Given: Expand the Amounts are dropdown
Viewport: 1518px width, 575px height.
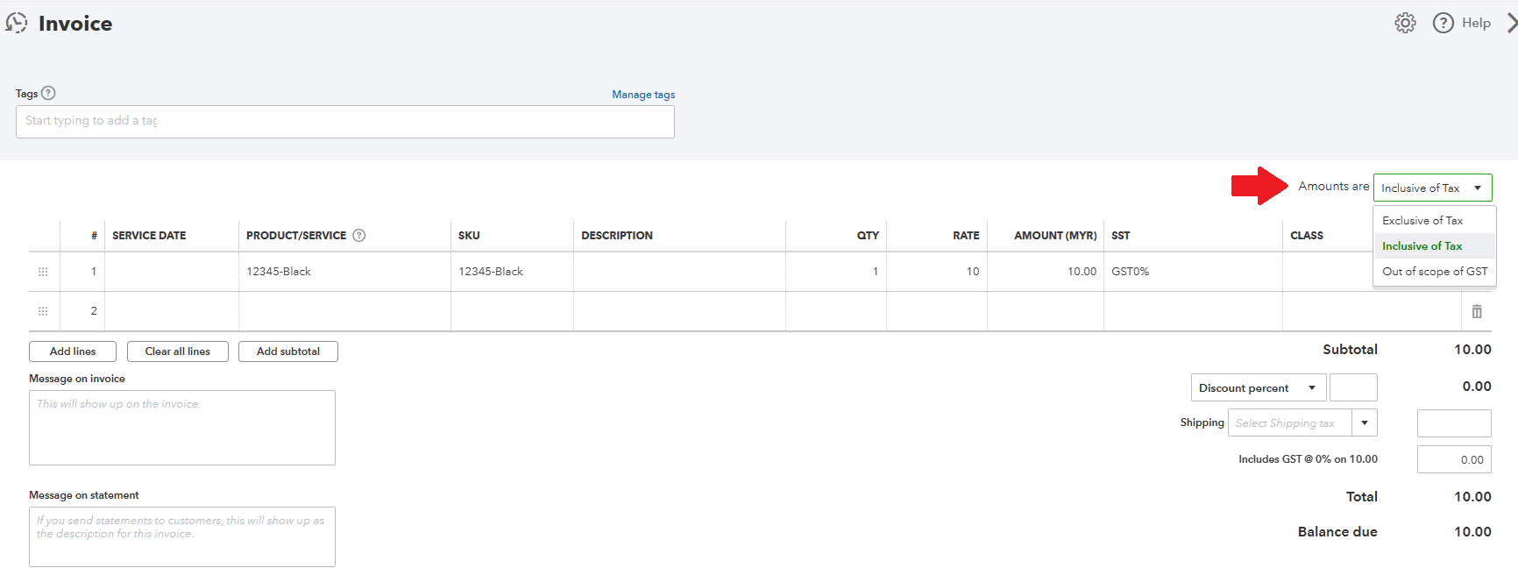Looking at the screenshot, I should click(x=1432, y=188).
